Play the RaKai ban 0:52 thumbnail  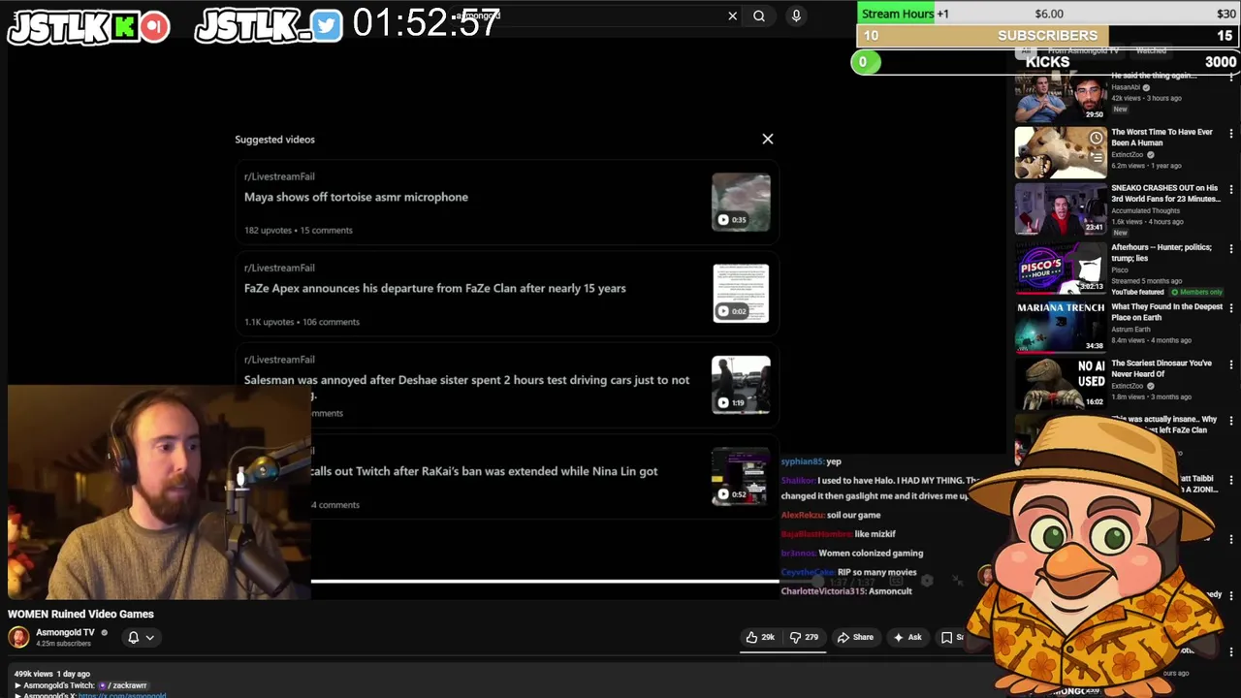pyautogui.click(x=741, y=476)
